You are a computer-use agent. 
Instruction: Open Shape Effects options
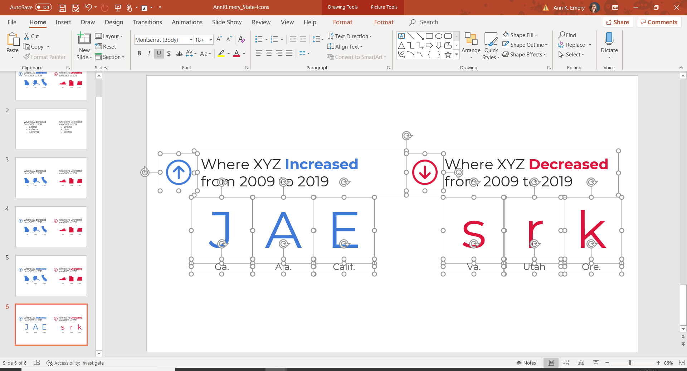[x=524, y=54]
